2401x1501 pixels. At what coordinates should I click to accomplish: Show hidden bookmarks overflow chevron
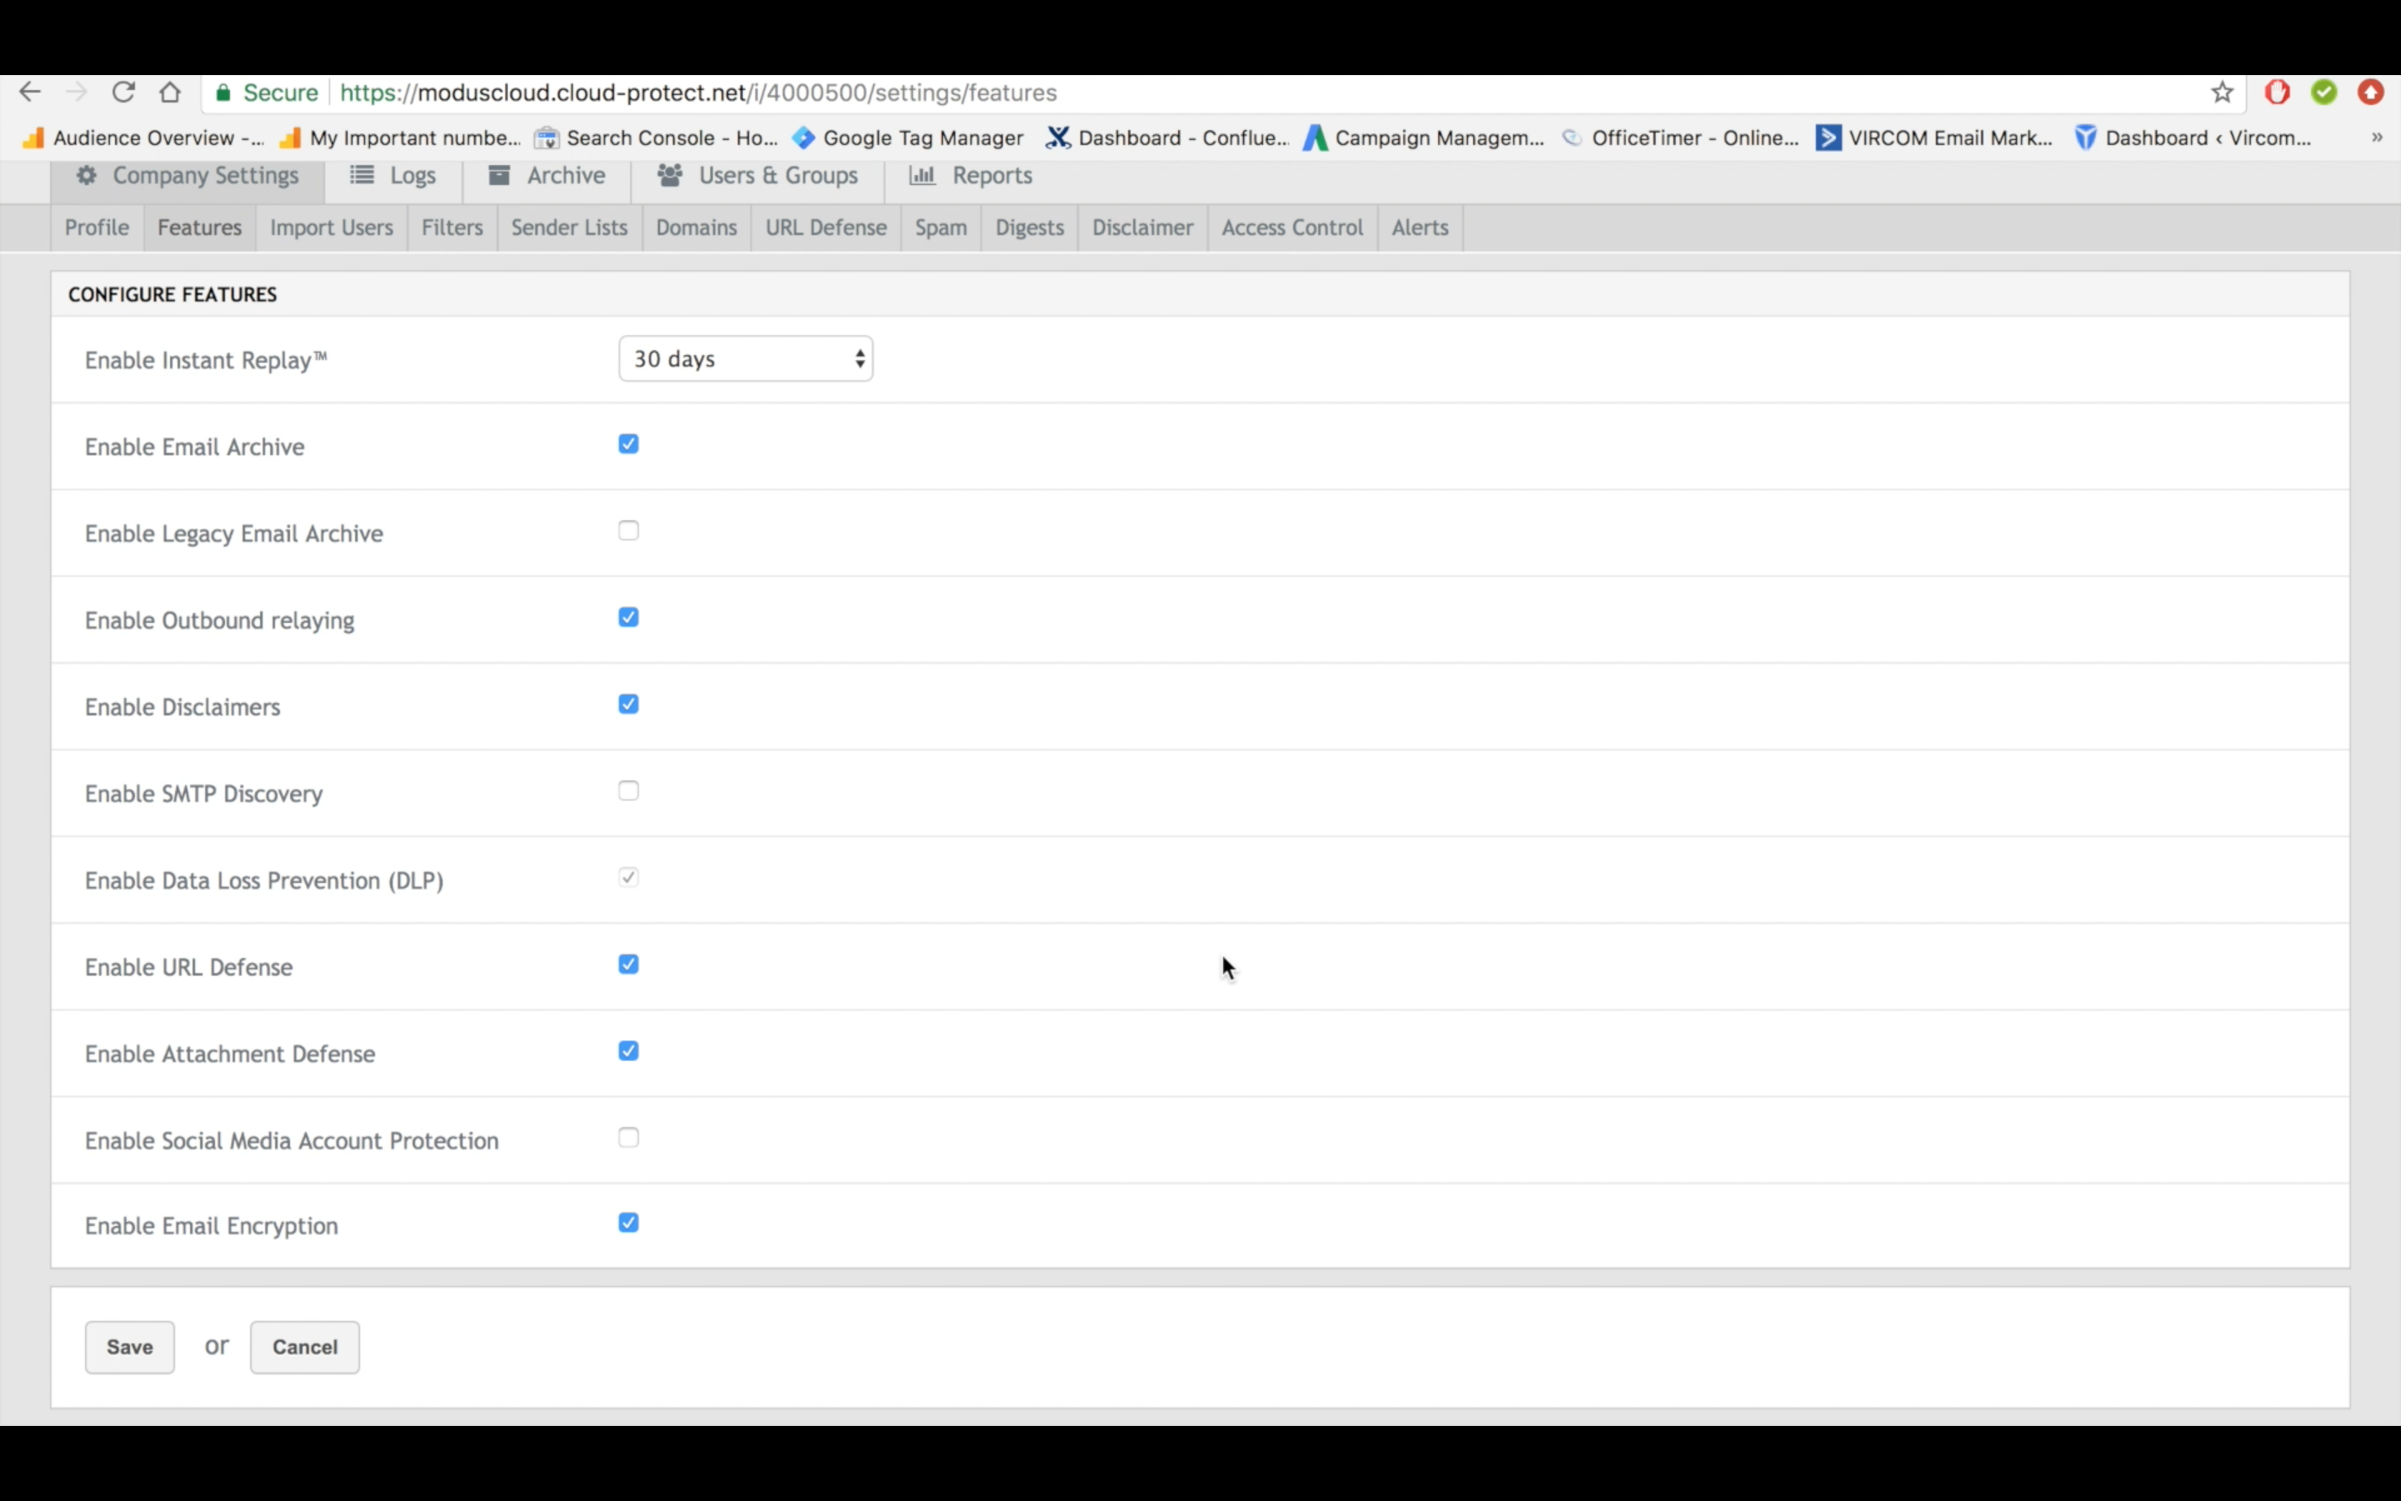pos(2376,138)
